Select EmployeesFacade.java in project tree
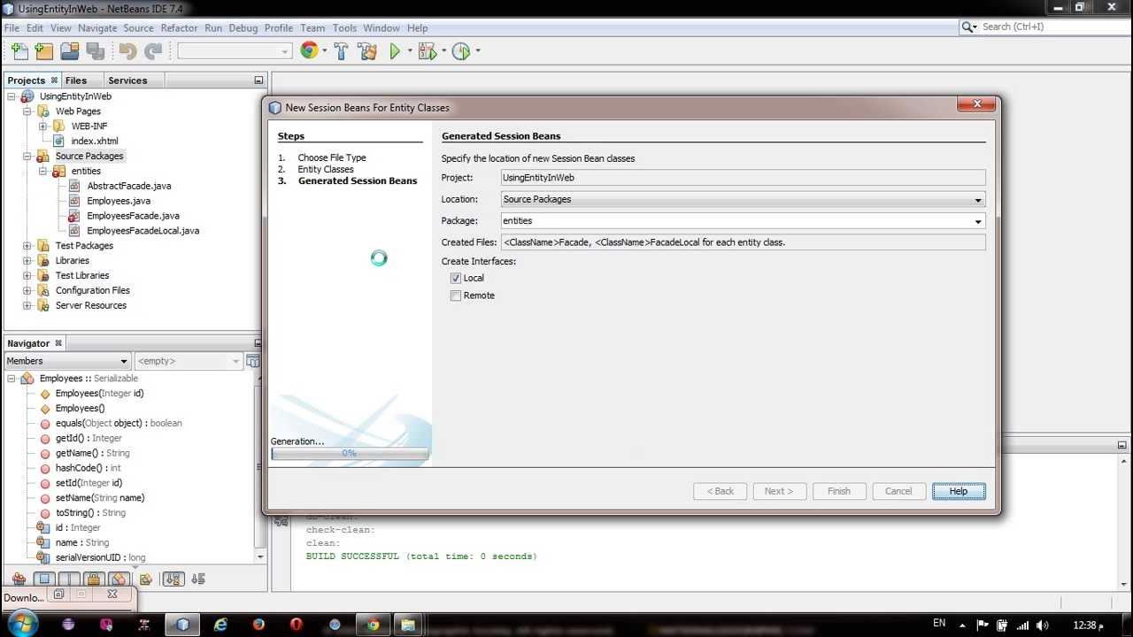1133x637 pixels. [133, 216]
